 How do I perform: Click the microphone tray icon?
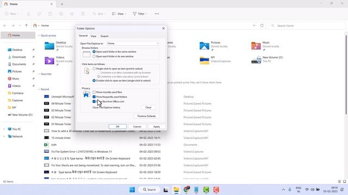[x=290, y=190]
